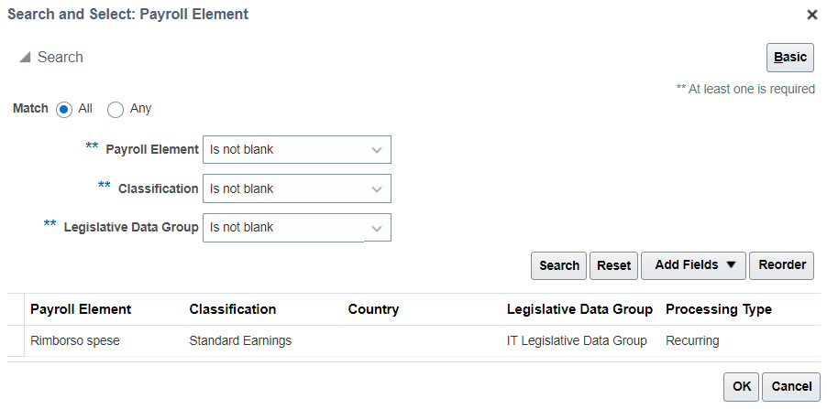This screenshot has width=827, height=409.
Task: Open the Legislative Data Group operator dropdown
Action: (x=297, y=228)
